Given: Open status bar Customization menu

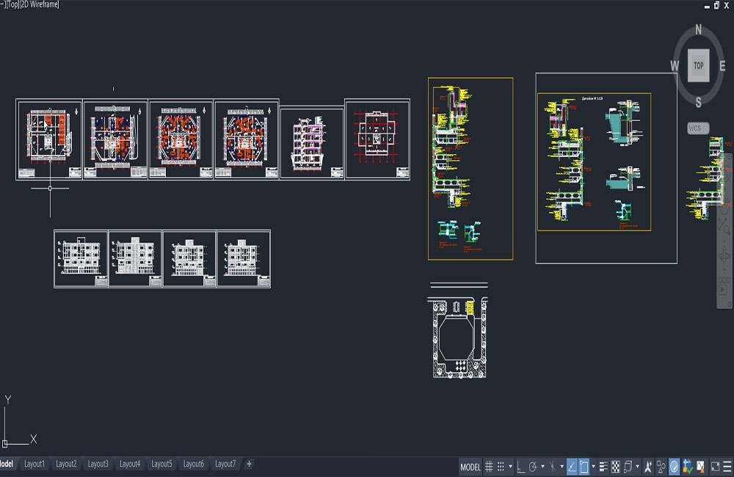Looking at the screenshot, I should click(x=727, y=467).
